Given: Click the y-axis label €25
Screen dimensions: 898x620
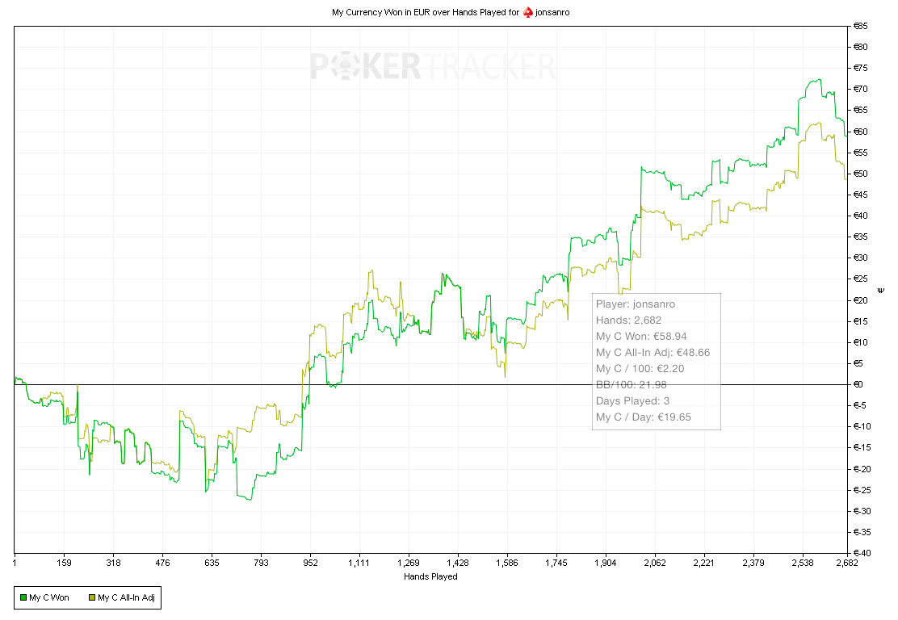Looking at the screenshot, I should coord(861,279).
